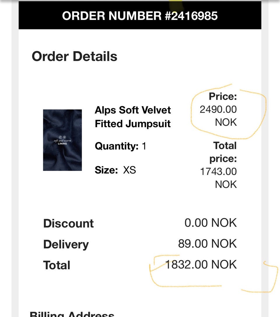Click the Quantity: 1 text
The image size is (280, 317).
pos(120,146)
